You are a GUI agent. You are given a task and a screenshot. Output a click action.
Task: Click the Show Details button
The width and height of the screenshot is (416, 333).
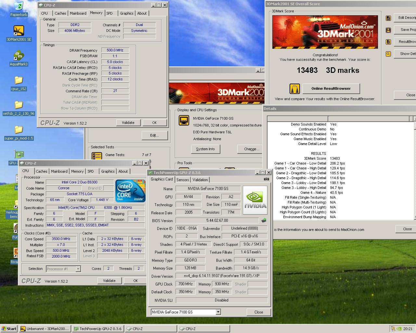[405, 54]
